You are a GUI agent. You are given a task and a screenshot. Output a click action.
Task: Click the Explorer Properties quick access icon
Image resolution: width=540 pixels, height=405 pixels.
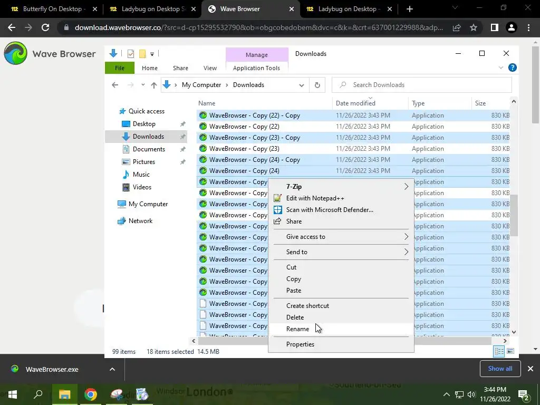click(x=131, y=54)
